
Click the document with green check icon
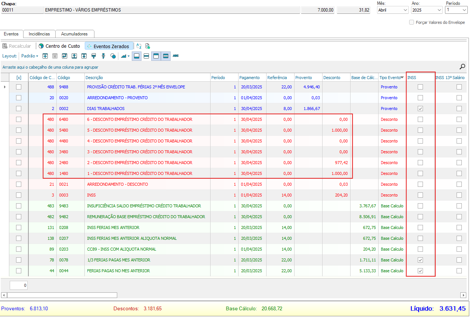tap(148, 46)
